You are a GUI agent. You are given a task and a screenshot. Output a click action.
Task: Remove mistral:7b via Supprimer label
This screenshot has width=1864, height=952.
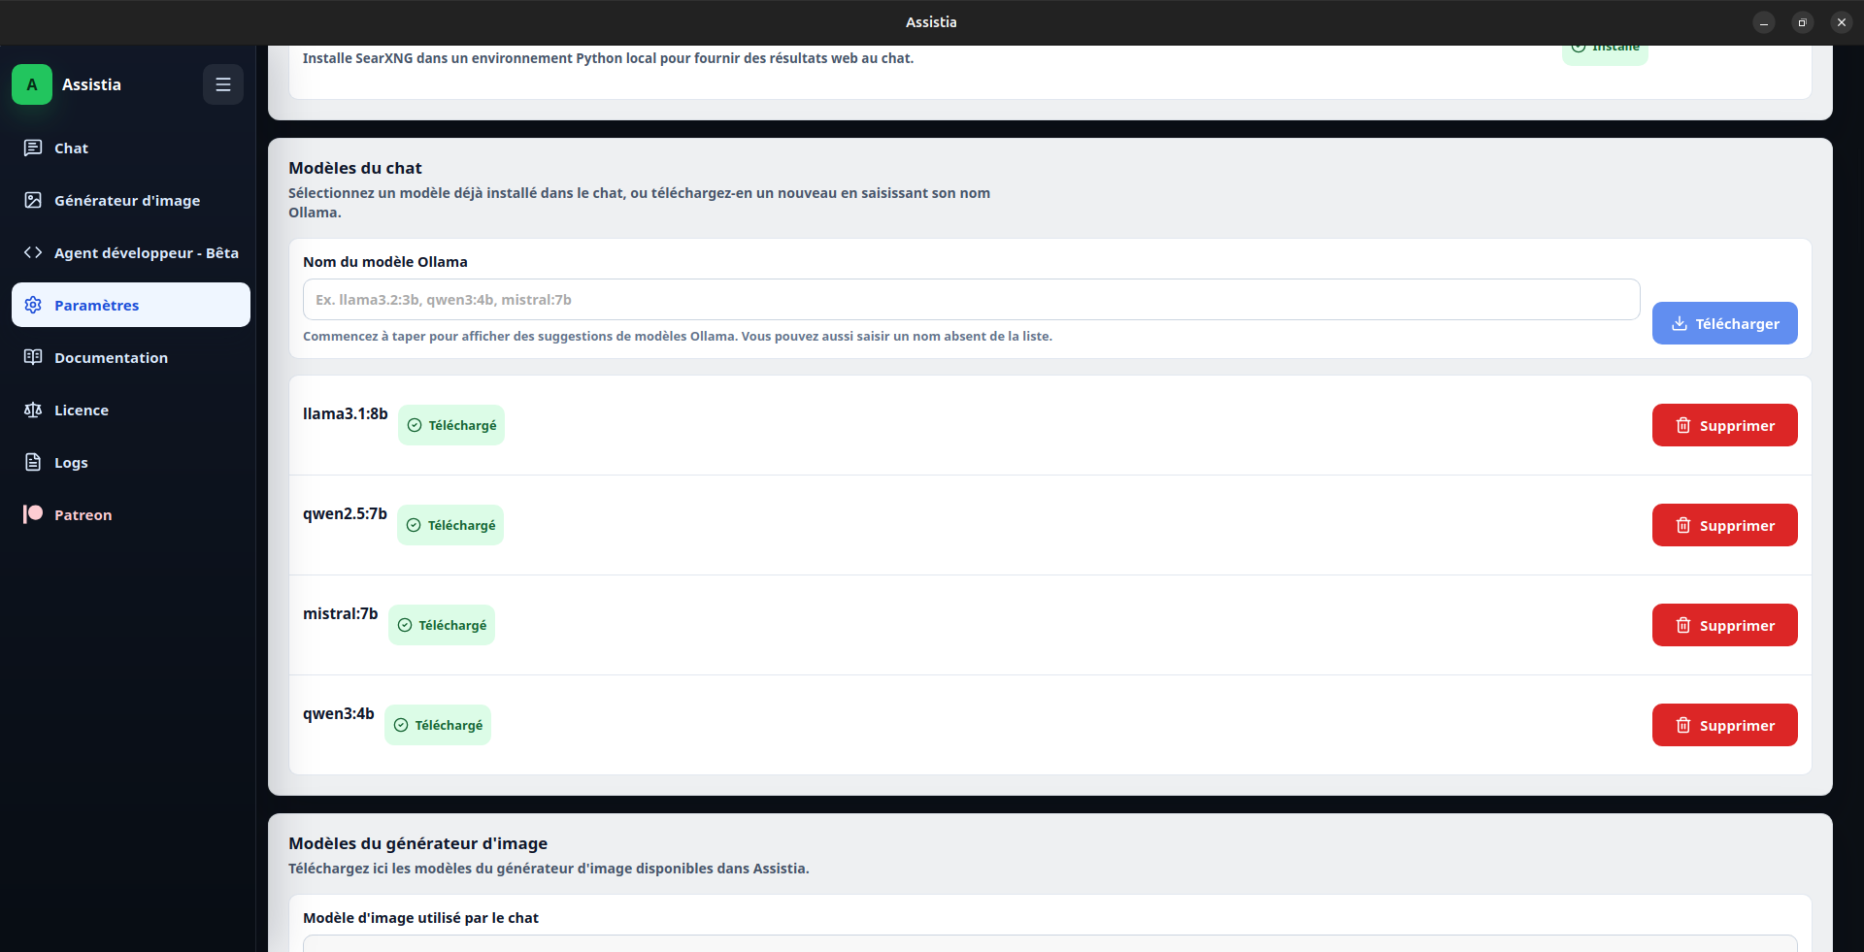coord(1738,626)
